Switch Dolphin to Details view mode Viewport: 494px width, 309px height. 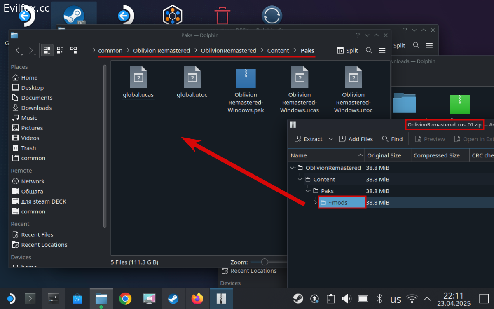click(74, 50)
